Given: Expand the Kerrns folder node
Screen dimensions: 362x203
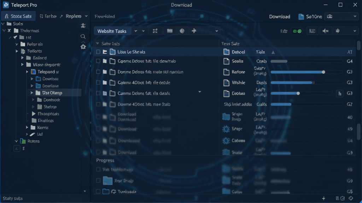Looking at the screenshot, I should click(x=27, y=128).
